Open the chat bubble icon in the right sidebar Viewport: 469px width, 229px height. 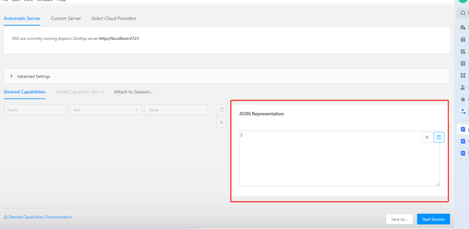(x=463, y=27)
